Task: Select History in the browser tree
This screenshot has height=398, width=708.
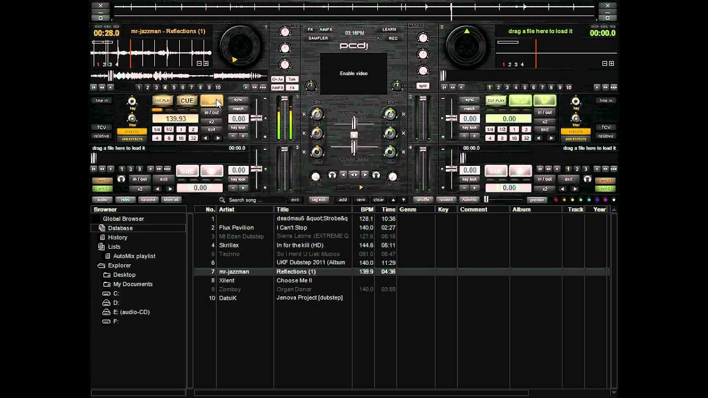Action: pyautogui.click(x=117, y=237)
